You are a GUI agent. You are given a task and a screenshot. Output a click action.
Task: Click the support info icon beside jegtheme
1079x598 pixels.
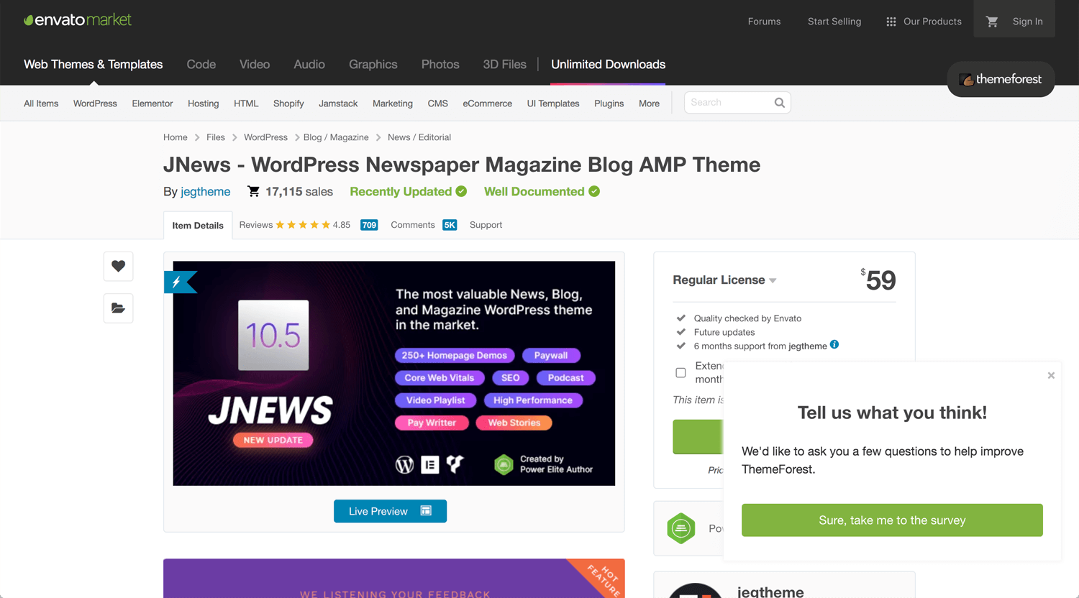[x=834, y=344]
